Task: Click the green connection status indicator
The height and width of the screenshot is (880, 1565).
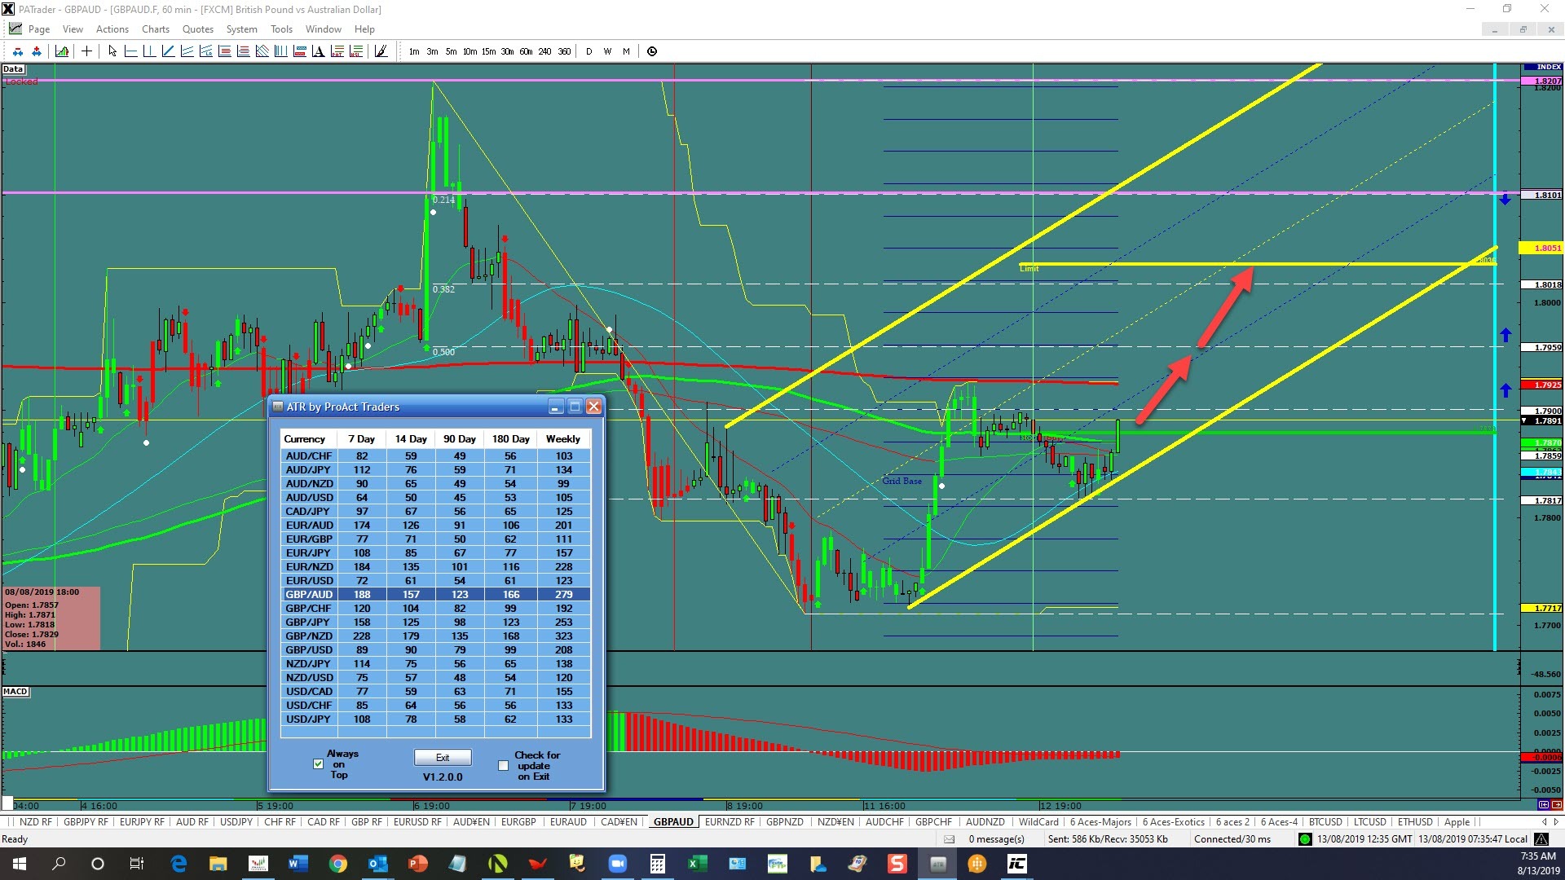Action: (x=1305, y=839)
